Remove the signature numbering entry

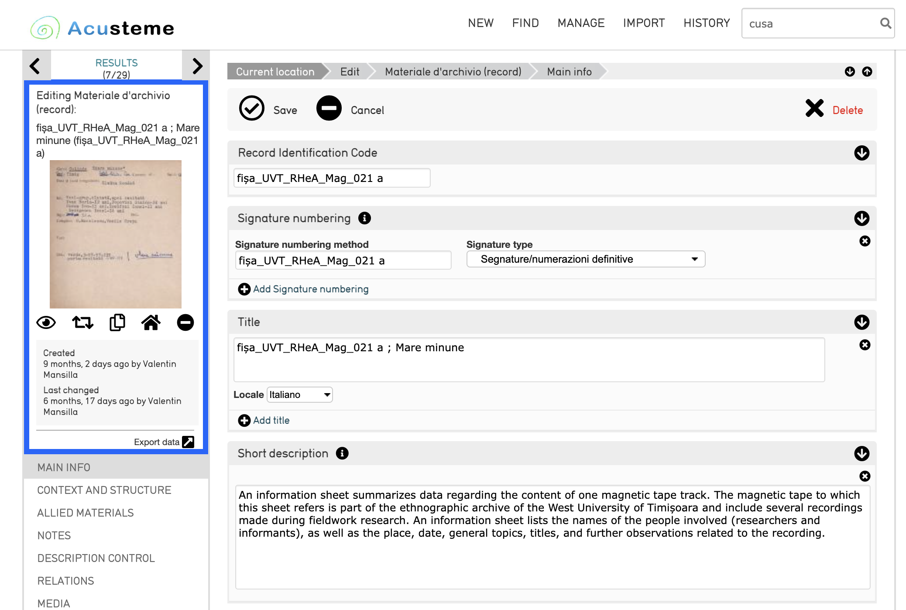coord(865,241)
